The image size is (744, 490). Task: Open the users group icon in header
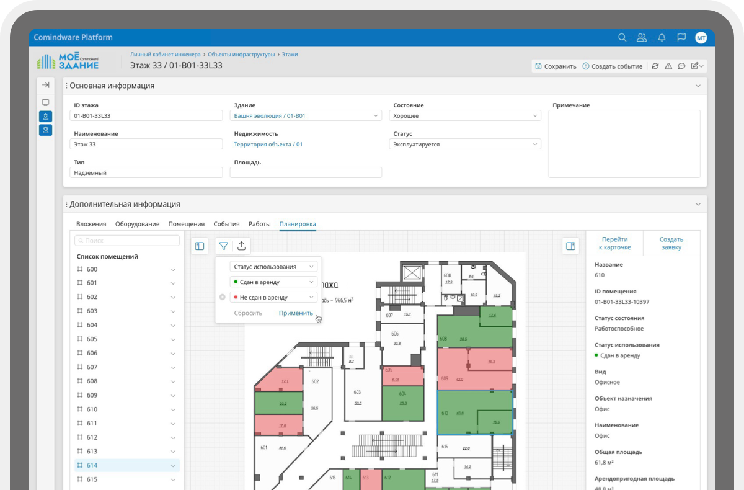coord(642,38)
